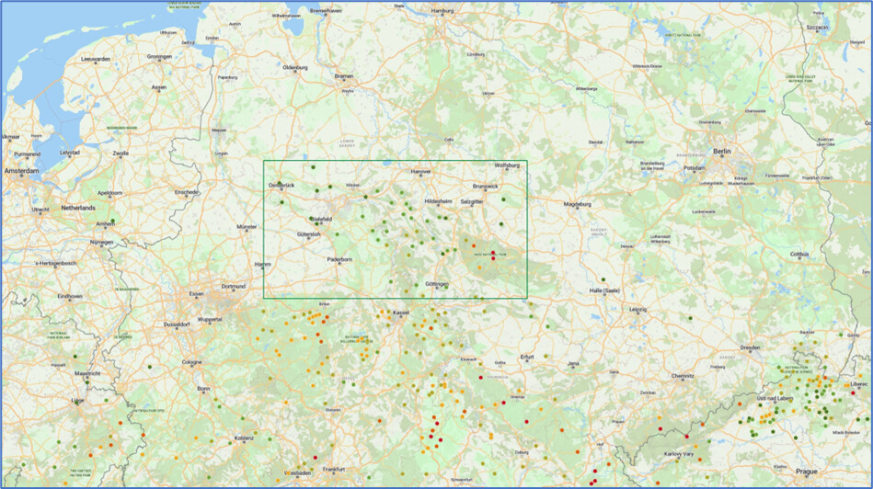Click the Hanover city marker
Screen dimensions: 873x489
pos(420,176)
